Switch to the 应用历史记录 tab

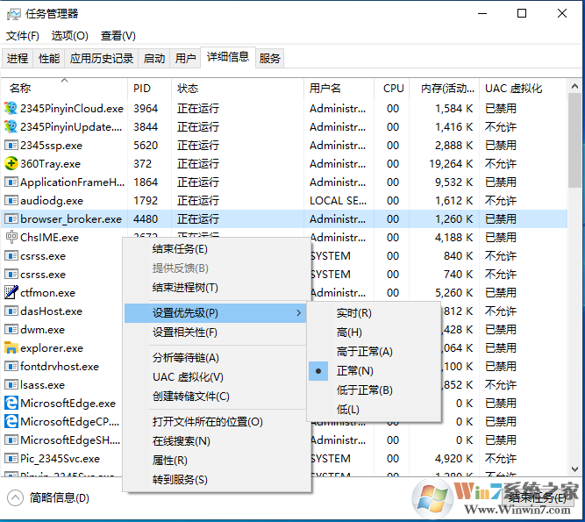pyautogui.click(x=102, y=58)
